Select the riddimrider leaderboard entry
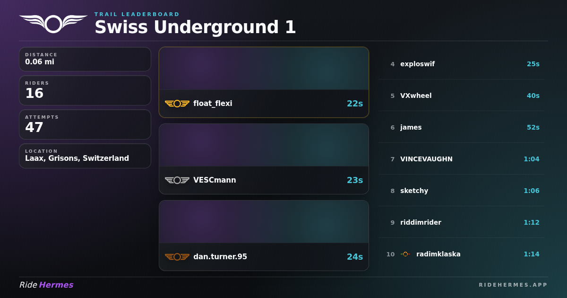The image size is (567, 298). tap(461, 222)
